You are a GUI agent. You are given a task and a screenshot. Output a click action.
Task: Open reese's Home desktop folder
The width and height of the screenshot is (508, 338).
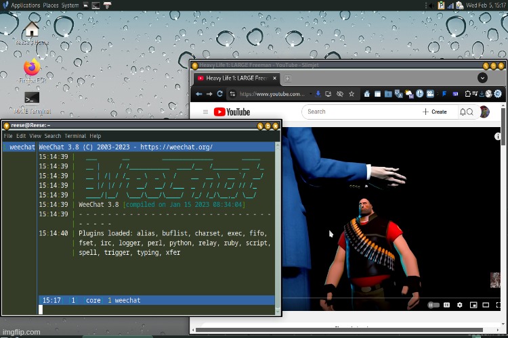coord(32,33)
